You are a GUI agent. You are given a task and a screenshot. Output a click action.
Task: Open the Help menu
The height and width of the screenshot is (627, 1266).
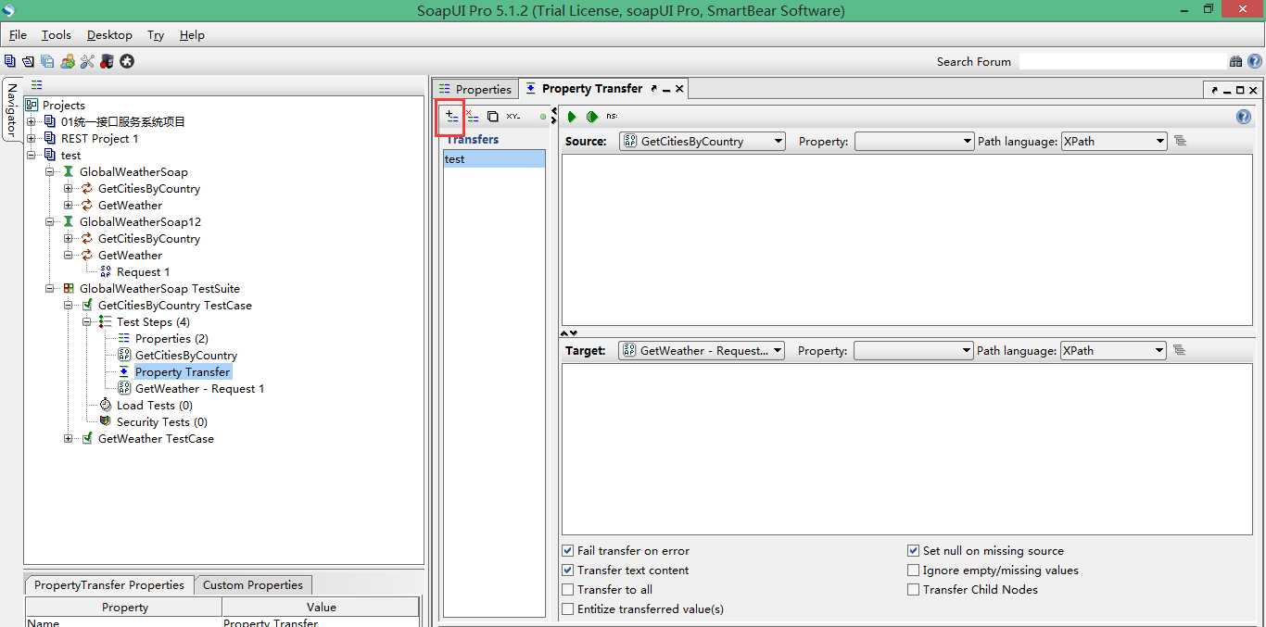click(192, 34)
